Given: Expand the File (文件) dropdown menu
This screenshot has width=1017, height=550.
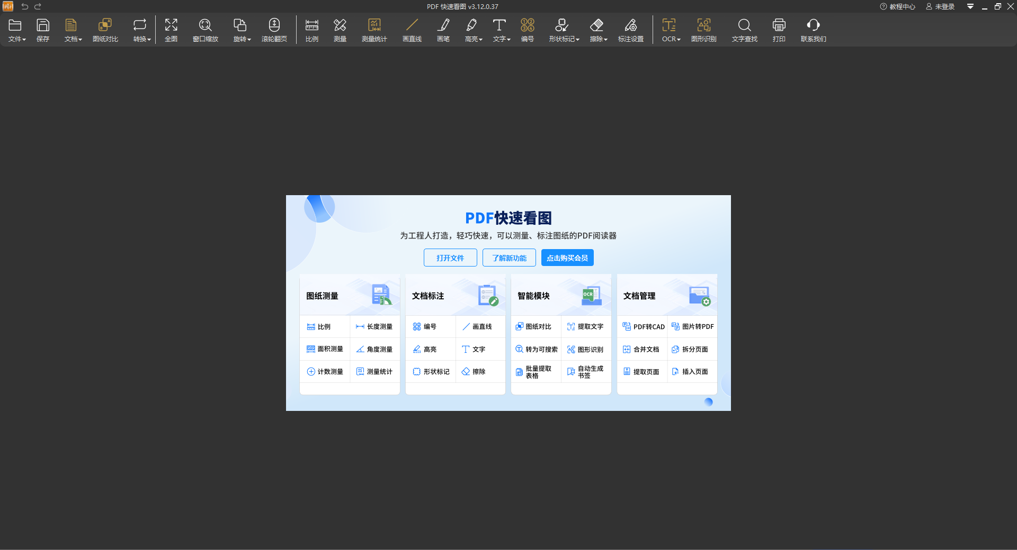Looking at the screenshot, I should 17,30.
